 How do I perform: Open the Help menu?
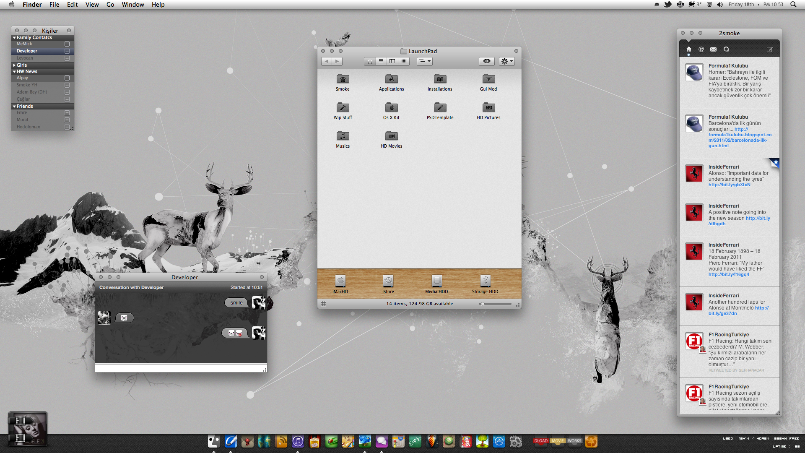(158, 5)
